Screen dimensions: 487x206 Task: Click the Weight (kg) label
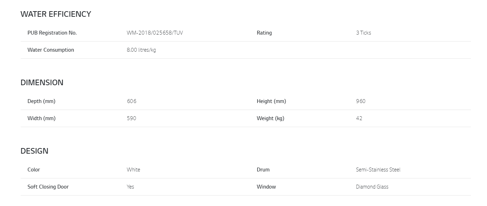pyautogui.click(x=270, y=118)
